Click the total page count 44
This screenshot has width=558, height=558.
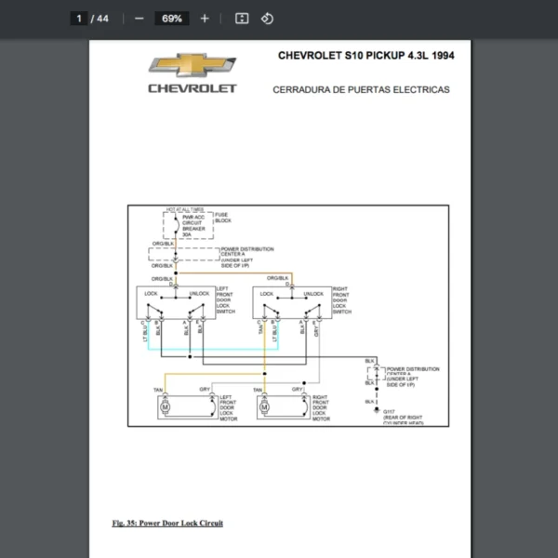[102, 19]
